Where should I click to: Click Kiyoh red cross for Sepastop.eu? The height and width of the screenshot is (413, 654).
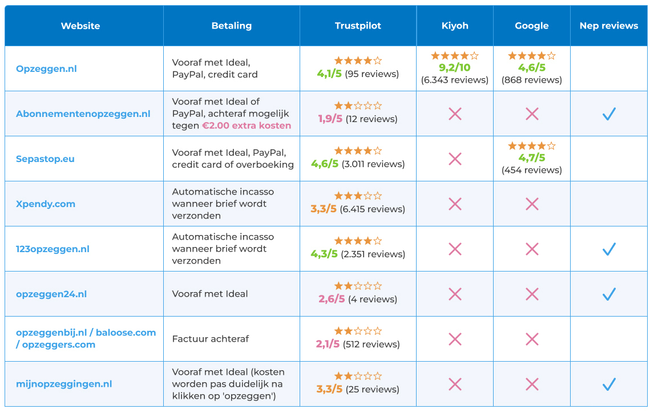(x=455, y=159)
